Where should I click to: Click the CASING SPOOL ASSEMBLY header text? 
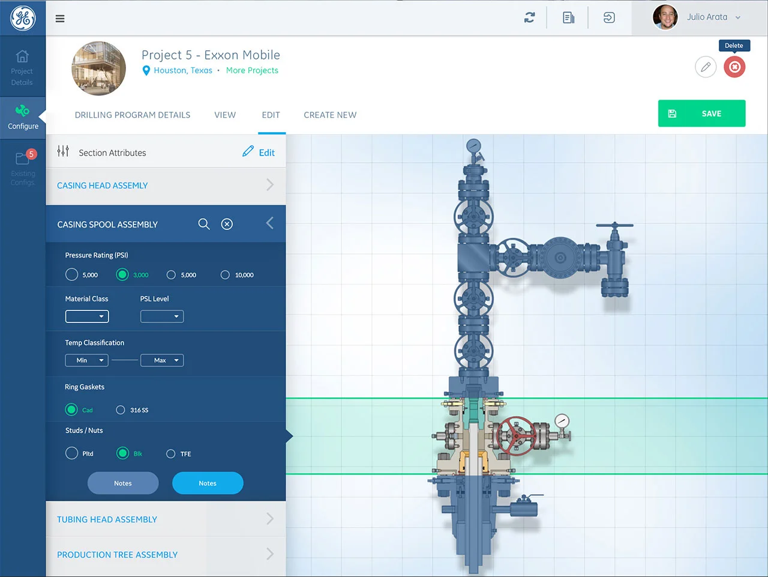(107, 225)
